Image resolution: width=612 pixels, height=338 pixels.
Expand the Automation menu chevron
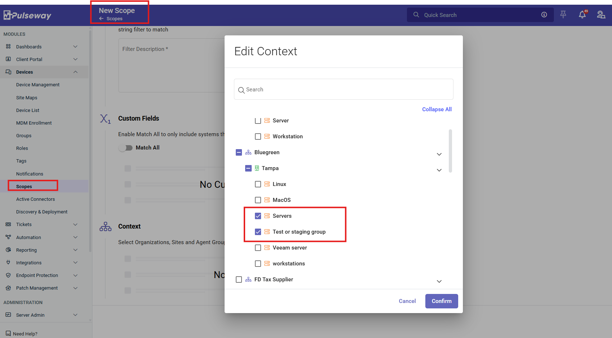coord(75,237)
